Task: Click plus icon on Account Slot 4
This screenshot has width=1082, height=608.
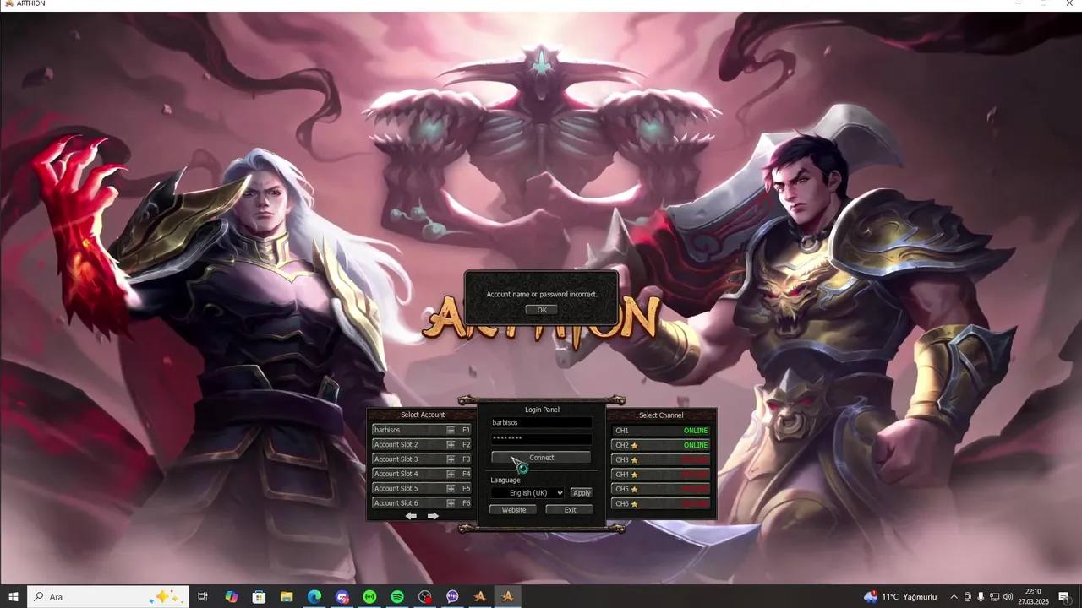Action: coord(451,474)
